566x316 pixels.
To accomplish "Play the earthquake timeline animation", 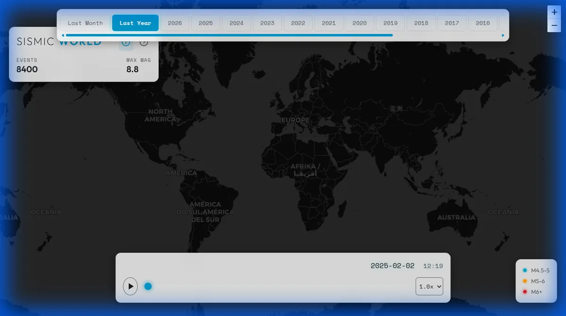I will pos(130,286).
